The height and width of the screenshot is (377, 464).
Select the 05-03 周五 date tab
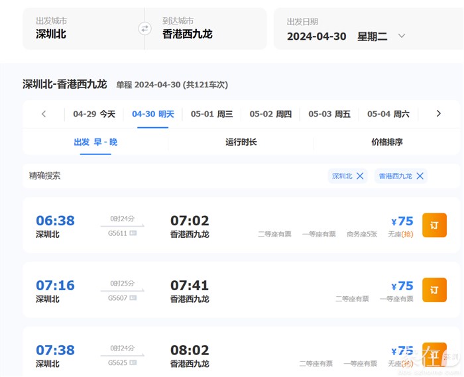(329, 114)
